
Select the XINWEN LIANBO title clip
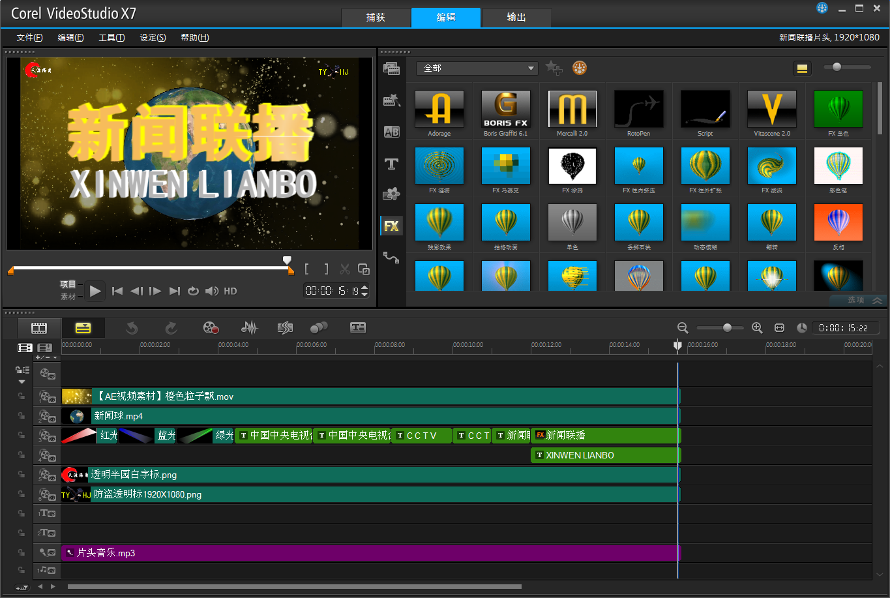606,455
